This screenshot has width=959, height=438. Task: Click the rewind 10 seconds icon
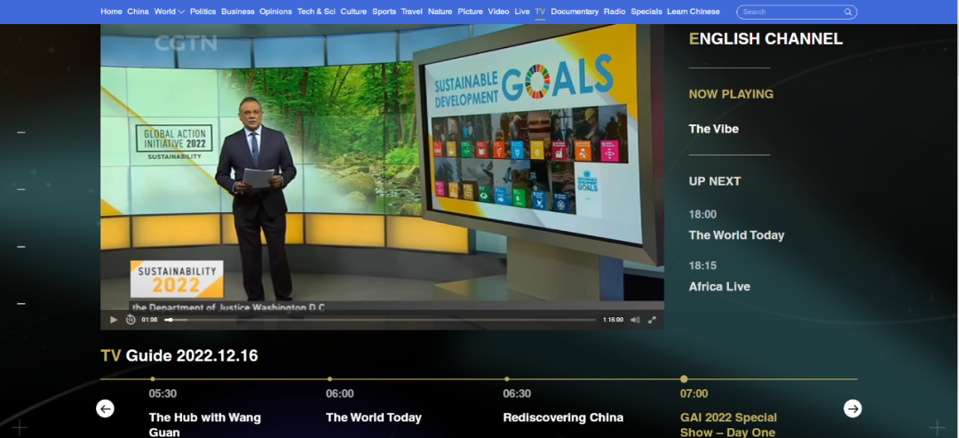[x=131, y=320]
